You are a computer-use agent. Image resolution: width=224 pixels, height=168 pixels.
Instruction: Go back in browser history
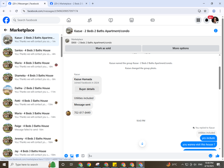click(x=4, y=11)
